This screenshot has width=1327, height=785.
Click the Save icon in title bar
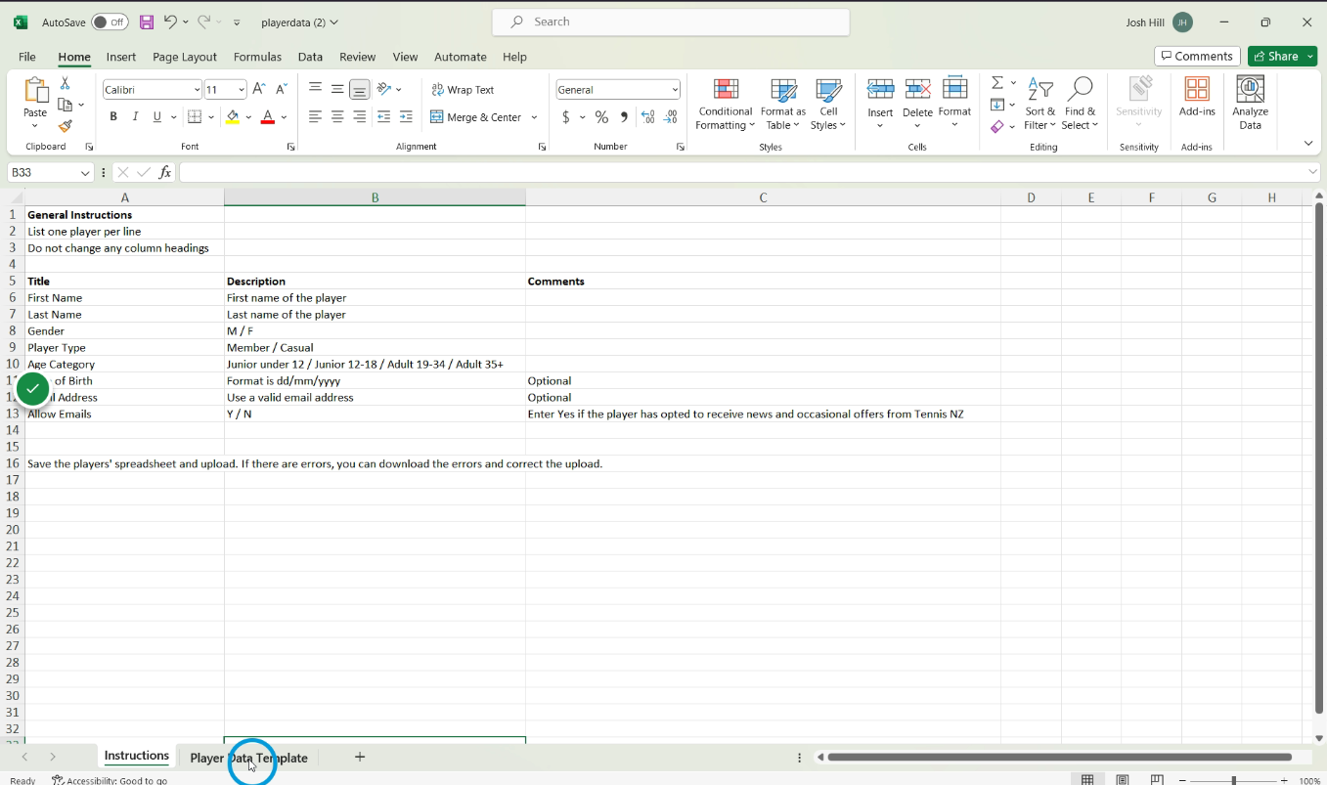147,22
